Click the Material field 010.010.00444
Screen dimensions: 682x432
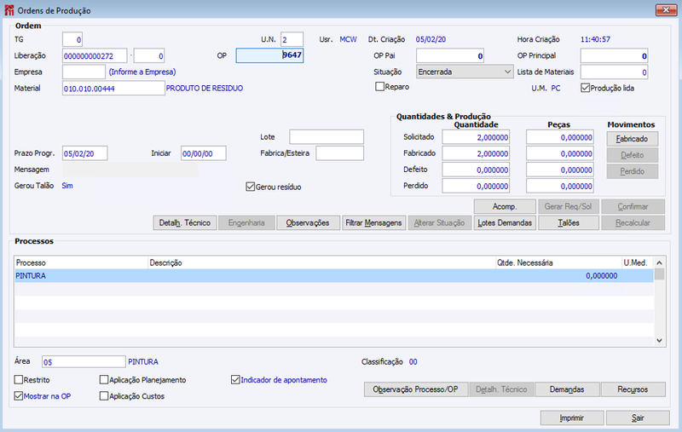[113, 89]
